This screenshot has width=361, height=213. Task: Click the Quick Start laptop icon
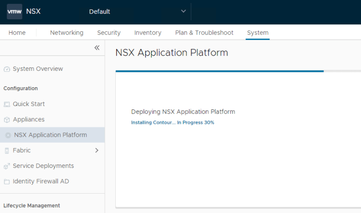pyautogui.click(x=7, y=104)
